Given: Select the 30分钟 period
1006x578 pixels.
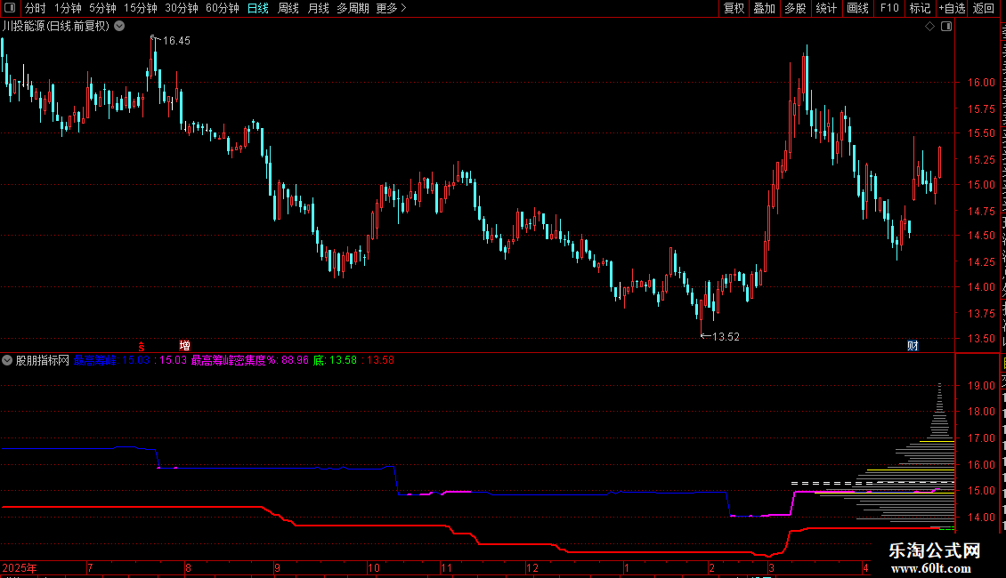Looking at the screenshot, I should [x=182, y=8].
